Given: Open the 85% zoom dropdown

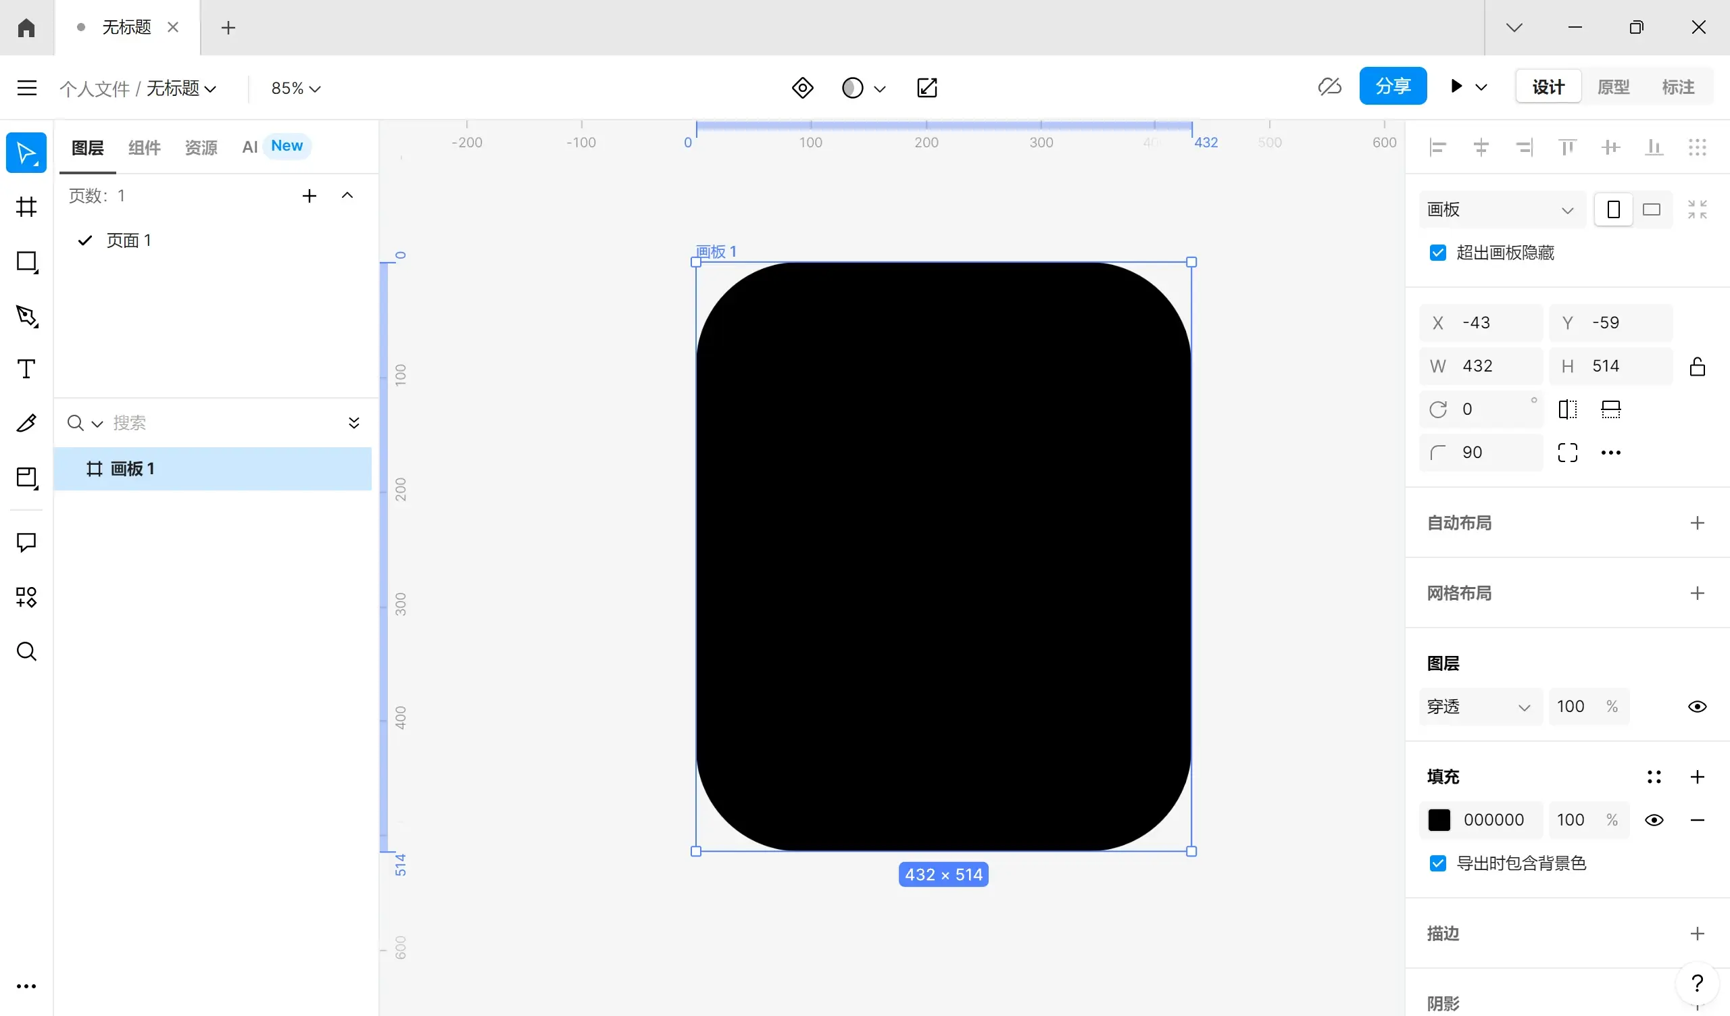Looking at the screenshot, I should 296,88.
